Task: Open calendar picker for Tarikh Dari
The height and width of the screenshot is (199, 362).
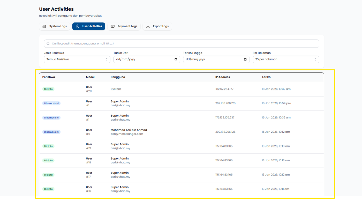Action: pos(176,59)
